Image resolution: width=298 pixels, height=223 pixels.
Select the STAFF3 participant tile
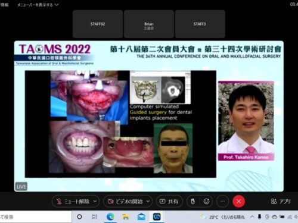(200, 24)
